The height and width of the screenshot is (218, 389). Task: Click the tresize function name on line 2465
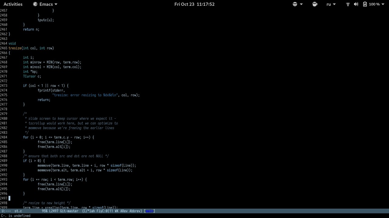[15, 48]
